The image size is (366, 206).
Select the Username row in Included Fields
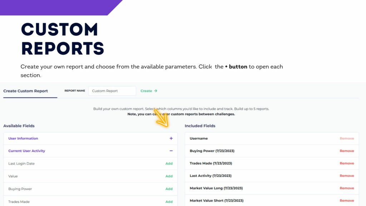coord(272,138)
